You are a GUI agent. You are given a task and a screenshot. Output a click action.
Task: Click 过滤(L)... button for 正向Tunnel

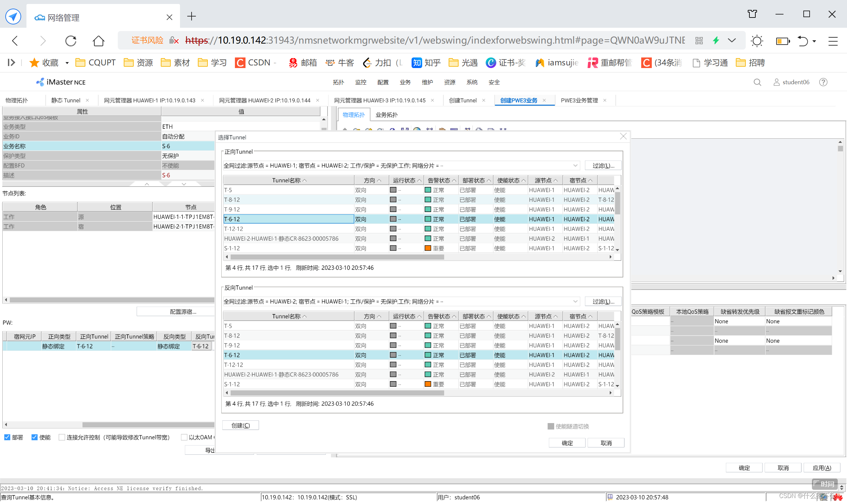pyautogui.click(x=603, y=166)
